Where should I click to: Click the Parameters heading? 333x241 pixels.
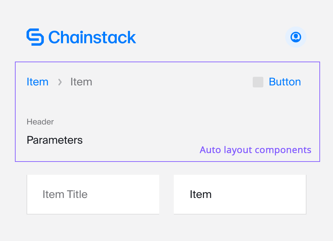tap(55, 140)
